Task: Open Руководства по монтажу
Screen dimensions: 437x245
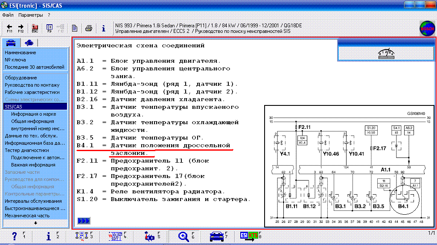Action: (x=32, y=85)
